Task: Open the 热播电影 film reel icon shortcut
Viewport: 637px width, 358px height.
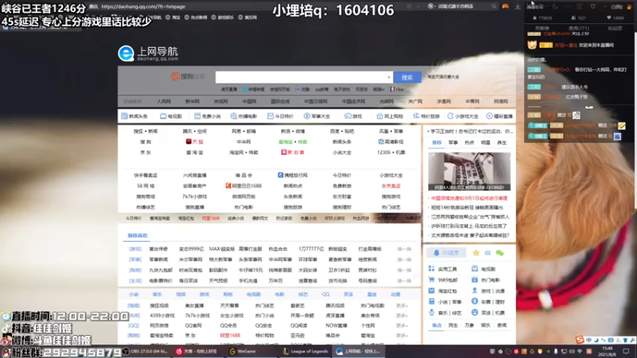Action: (244, 116)
